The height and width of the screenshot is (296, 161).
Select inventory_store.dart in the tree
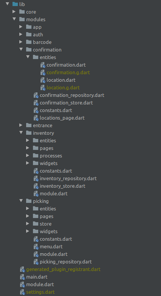pos(63,186)
